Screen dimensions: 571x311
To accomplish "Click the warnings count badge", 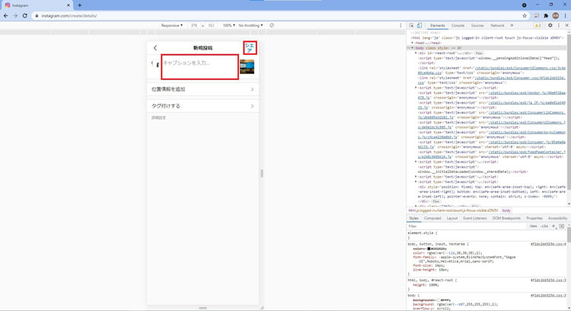I will click(x=538, y=25).
